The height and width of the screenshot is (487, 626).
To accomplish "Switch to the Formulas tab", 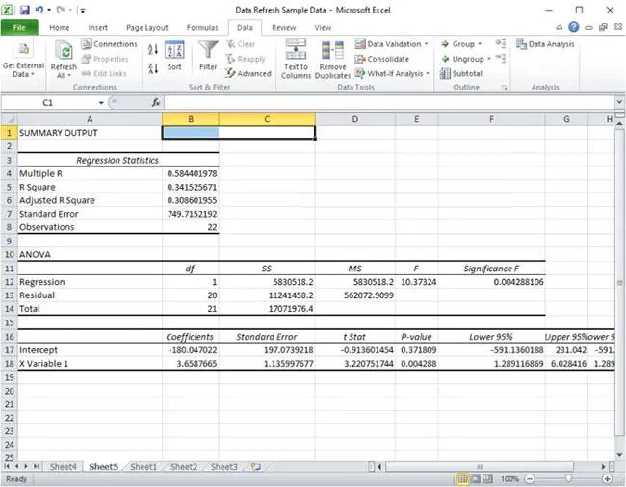I will [202, 28].
